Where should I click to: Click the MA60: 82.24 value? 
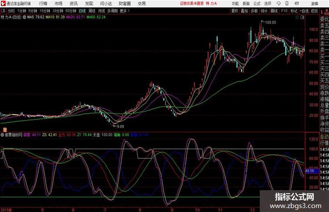point(96,17)
